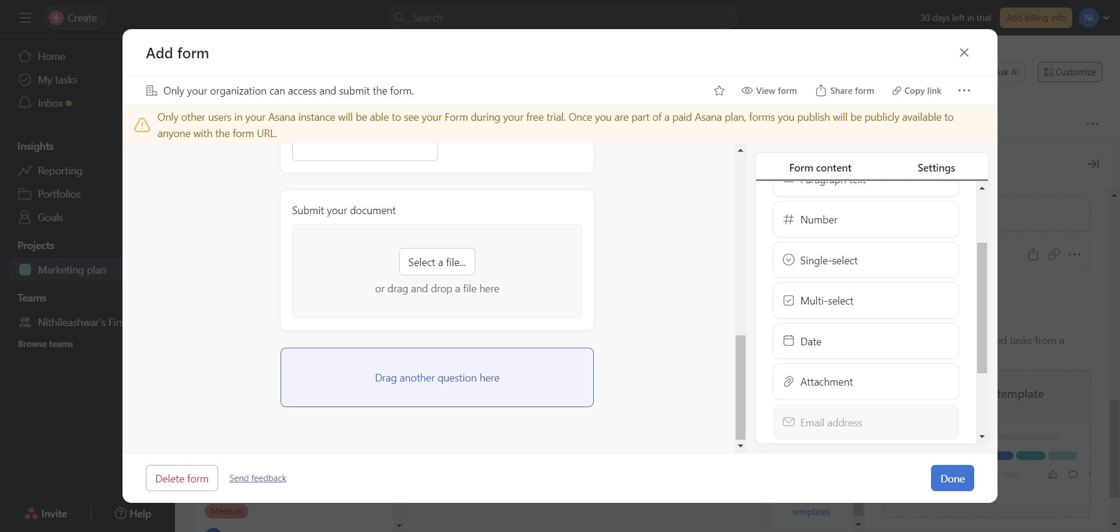
Task: Open View form with the eye icon
Action: tap(769, 90)
